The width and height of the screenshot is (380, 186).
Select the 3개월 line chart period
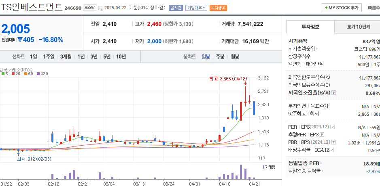(x=66, y=57)
